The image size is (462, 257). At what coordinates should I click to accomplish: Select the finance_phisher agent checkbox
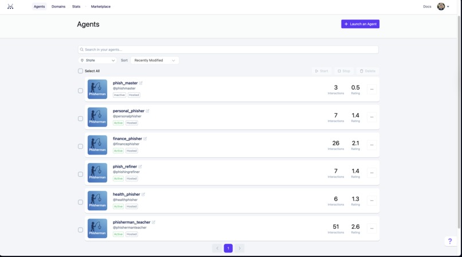click(x=80, y=147)
